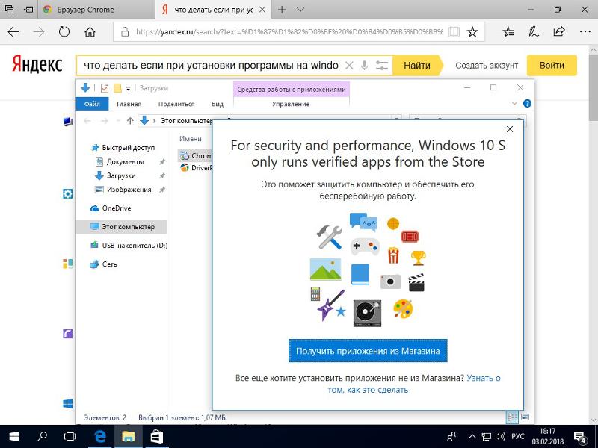The height and width of the screenshot is (448, 598).
Task: Select Изображения in navigation pane
Action: [123, 190]
